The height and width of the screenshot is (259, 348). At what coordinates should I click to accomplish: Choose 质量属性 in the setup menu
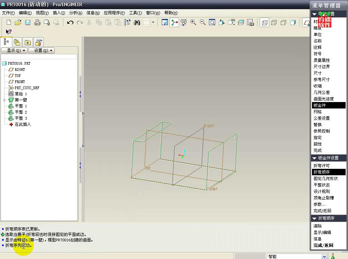coord(321,60)
